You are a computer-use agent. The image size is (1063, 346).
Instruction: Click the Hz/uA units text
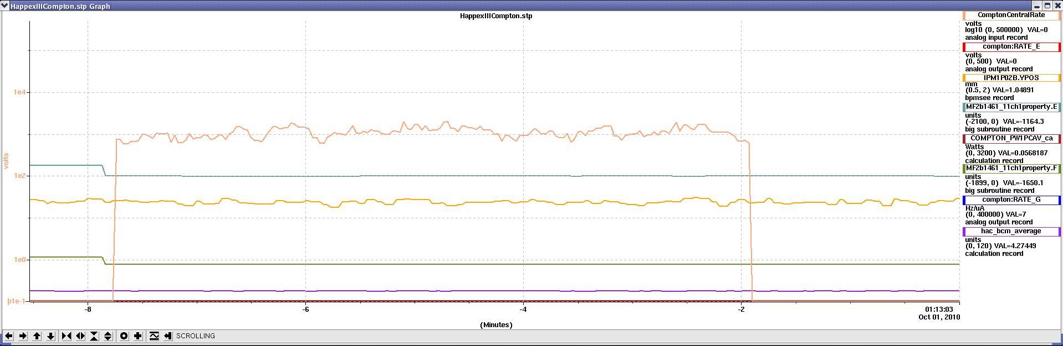click(x=975, y=208)
